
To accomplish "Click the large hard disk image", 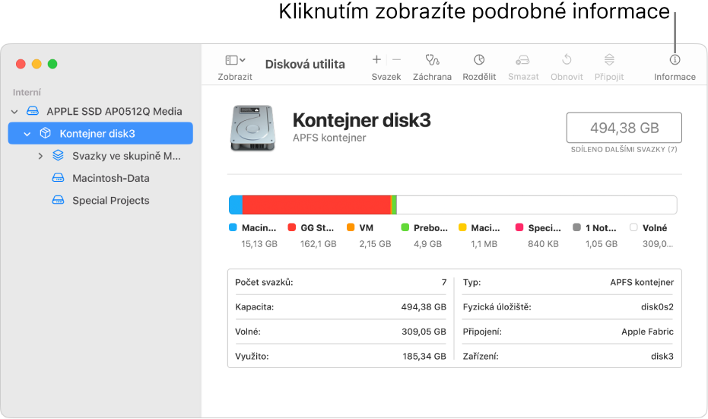I will click(x=252, y=129).
